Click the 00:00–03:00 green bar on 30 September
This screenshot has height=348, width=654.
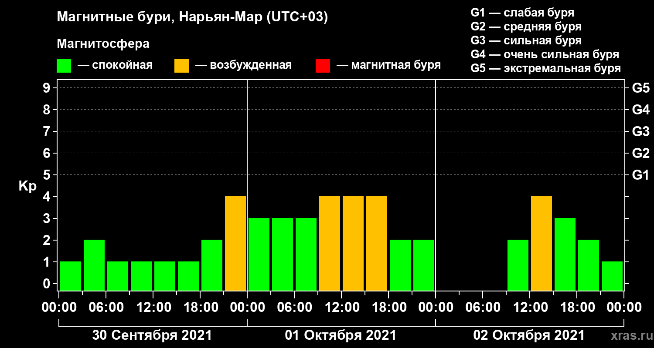click(71, 276)
